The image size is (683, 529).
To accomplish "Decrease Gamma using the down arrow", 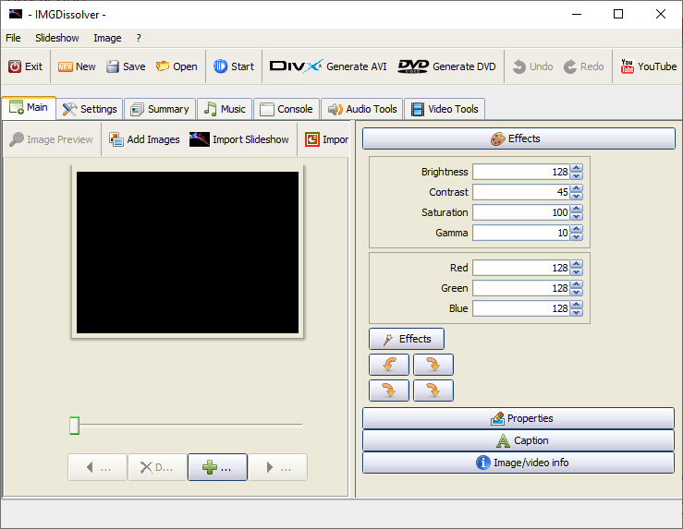I will point(577,237).
